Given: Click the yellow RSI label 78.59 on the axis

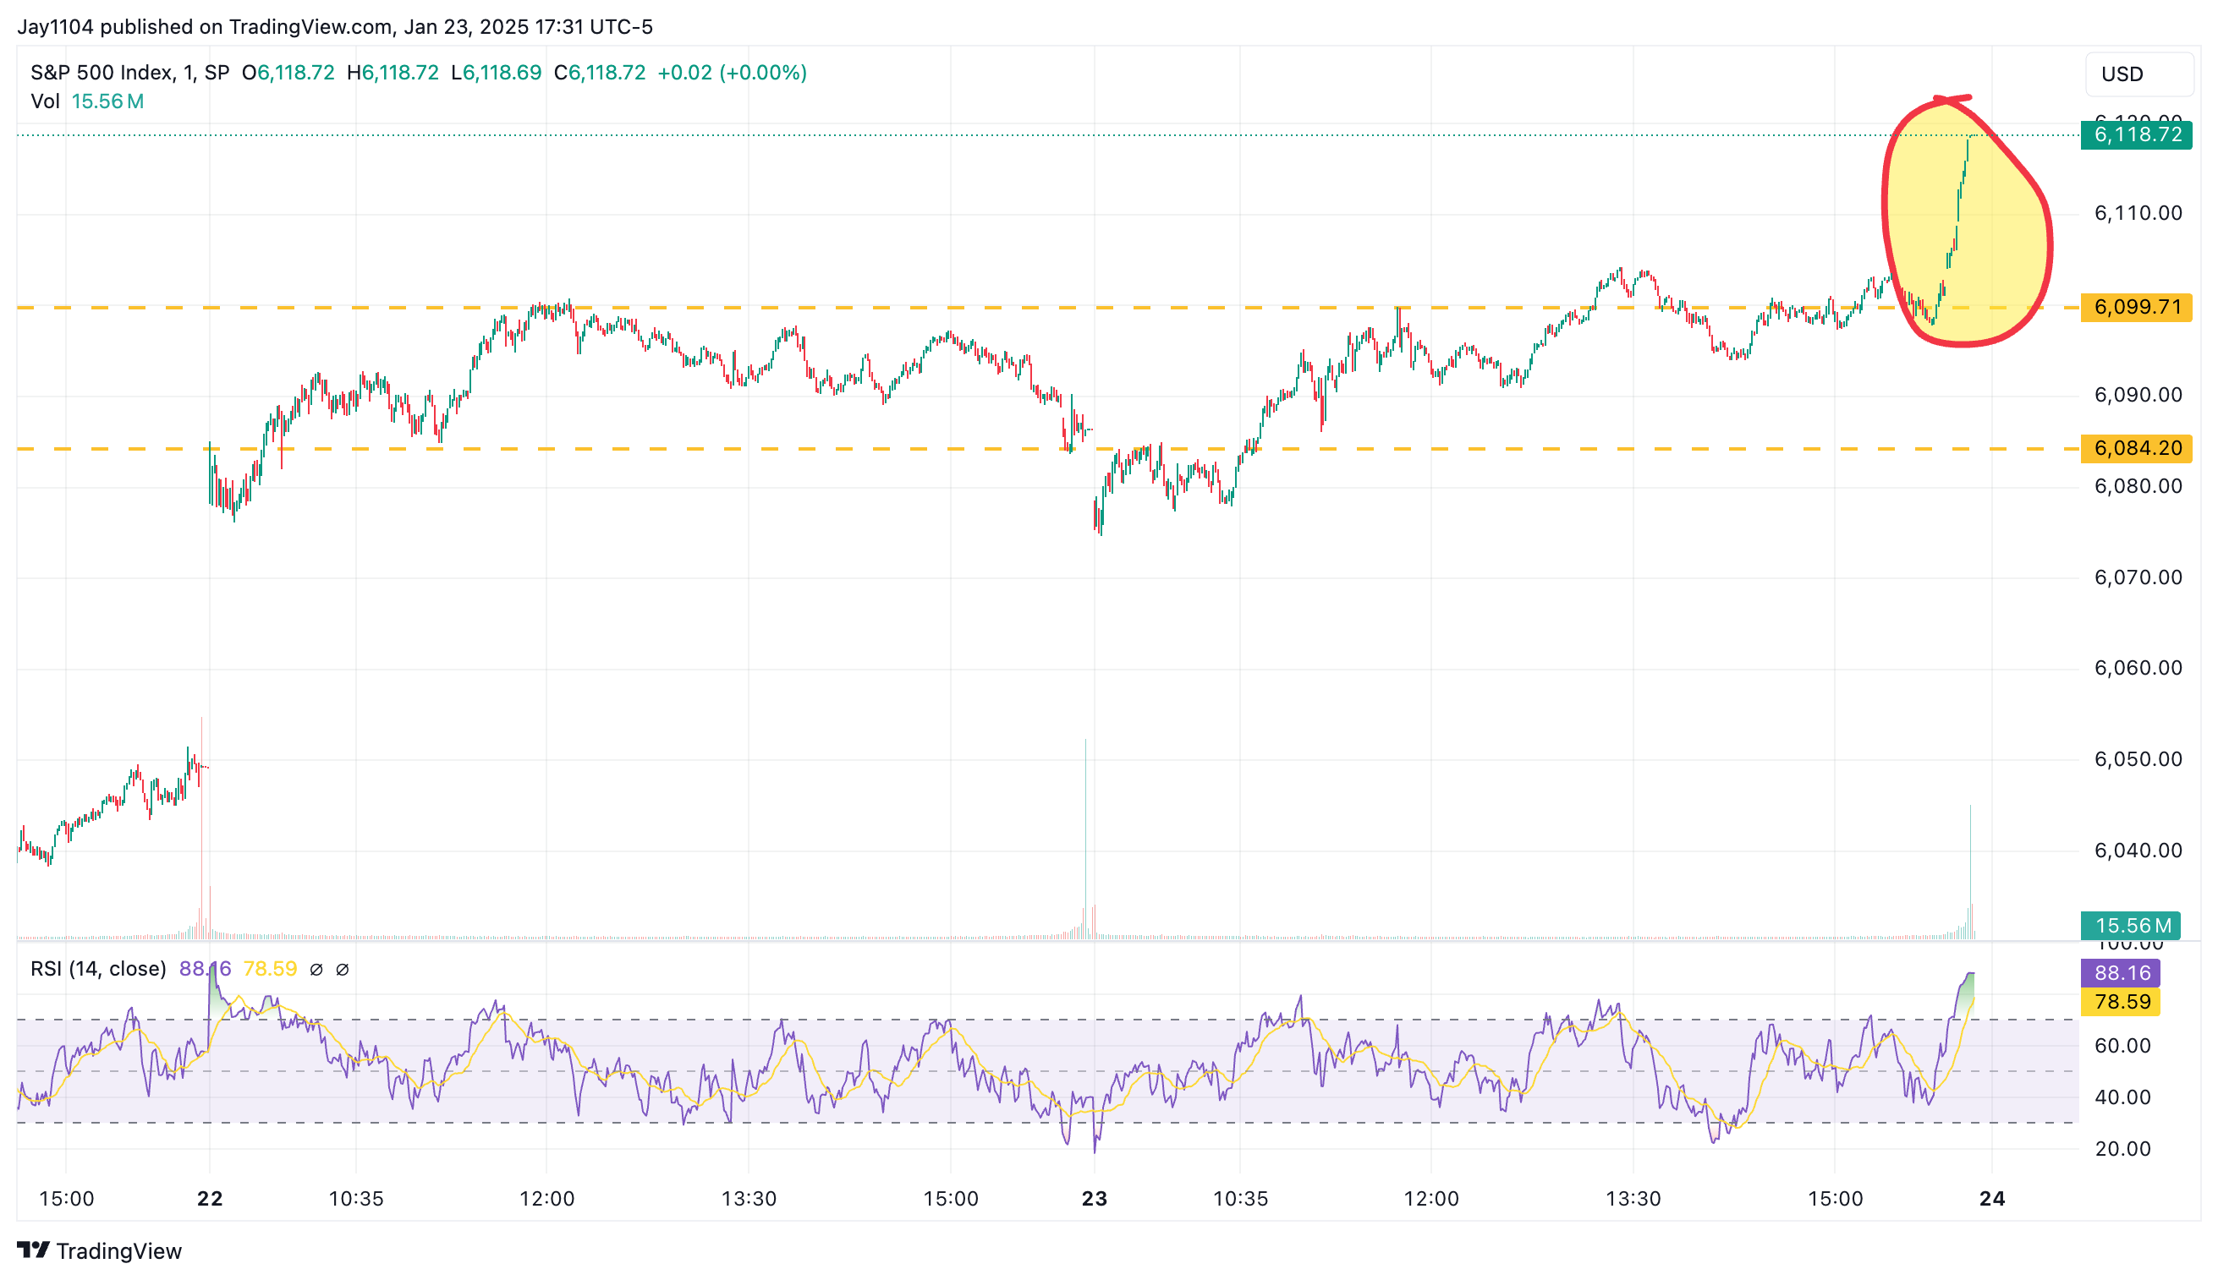Looking at the screenshot, I should [x=2121, y=1001].
